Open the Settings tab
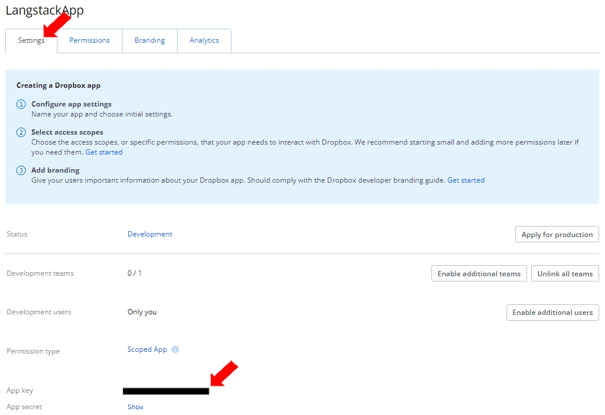Image resolution: width=605 pixels, height=415 pixels. tap(31, 41)
